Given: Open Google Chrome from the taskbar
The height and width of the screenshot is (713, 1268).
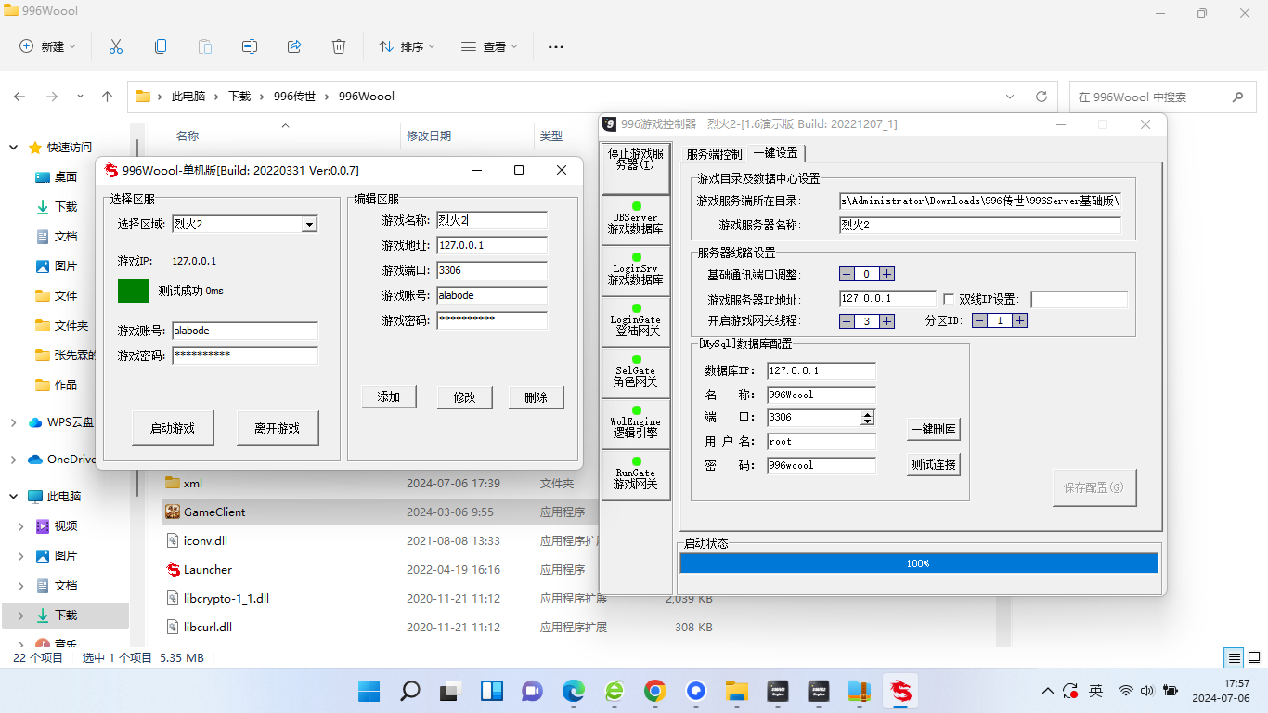Looking at the screenshot, I should click(655, 691).
